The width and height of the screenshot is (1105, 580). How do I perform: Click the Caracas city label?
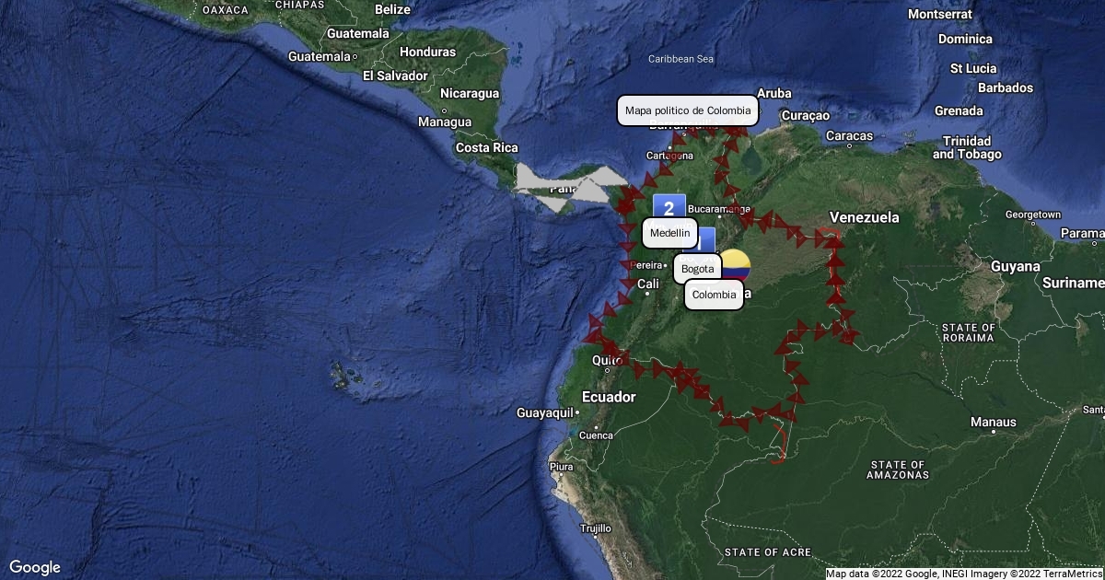pyautogui.click(x=848, y=136)
